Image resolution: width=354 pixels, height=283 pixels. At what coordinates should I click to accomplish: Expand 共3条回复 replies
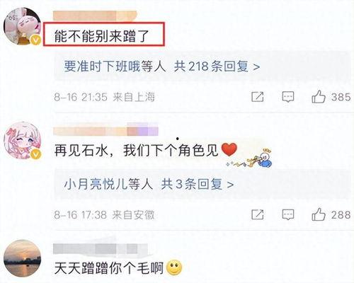[198, 184]
